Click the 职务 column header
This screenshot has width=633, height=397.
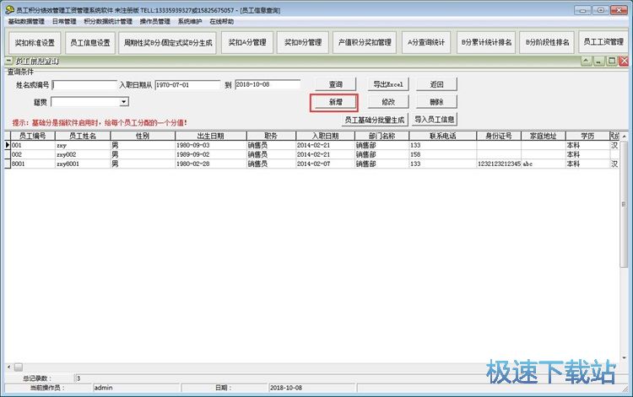pyautogui.click(x=271, y=136)
